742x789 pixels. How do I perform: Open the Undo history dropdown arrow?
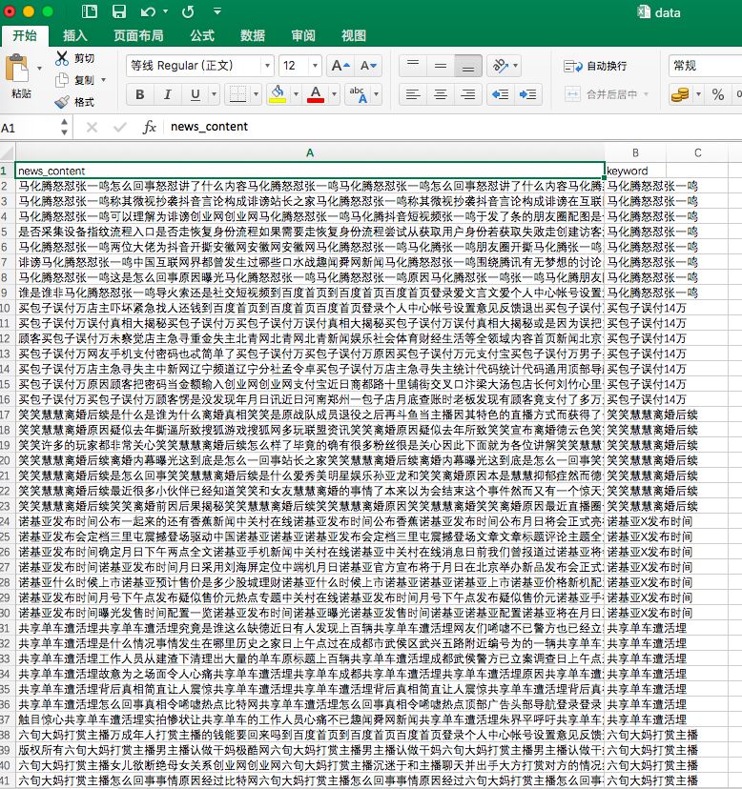click(166, 11)
